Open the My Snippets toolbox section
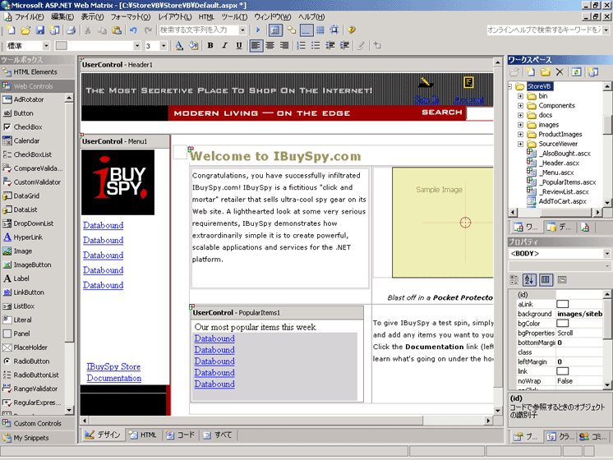 pyautogui.click(x=37, y=438)
